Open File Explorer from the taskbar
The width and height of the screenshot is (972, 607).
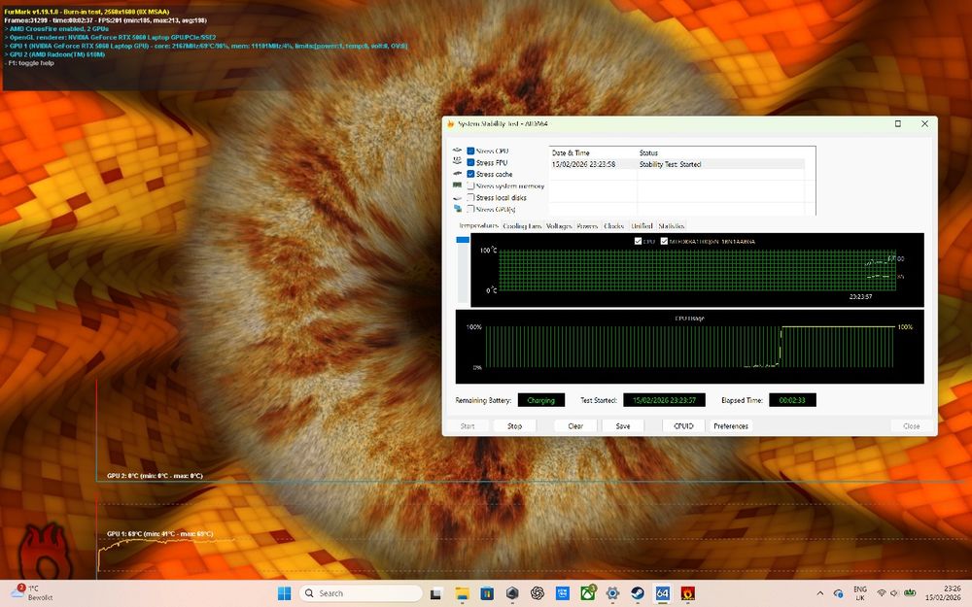tap(463, 592)
